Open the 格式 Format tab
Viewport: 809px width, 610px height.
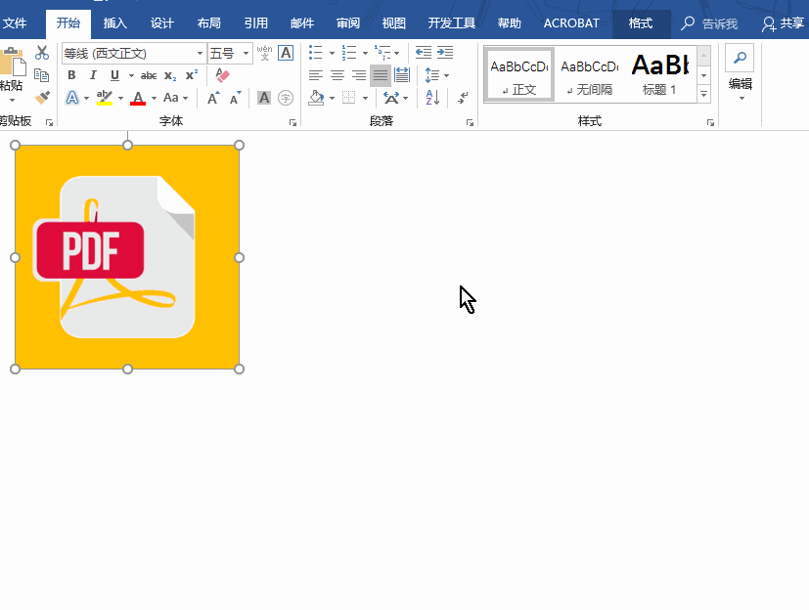[x=641, y=23]
